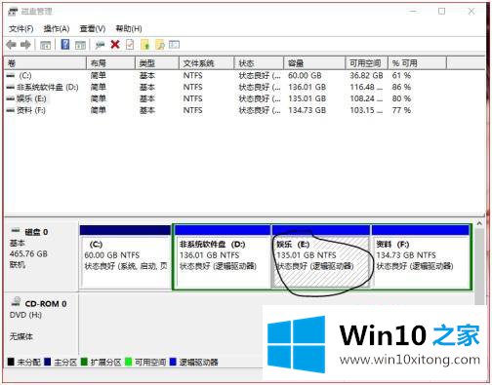Sort by the 状态 column header
The width and height of the screenshot is (492, 385).
tap(259, 63)
